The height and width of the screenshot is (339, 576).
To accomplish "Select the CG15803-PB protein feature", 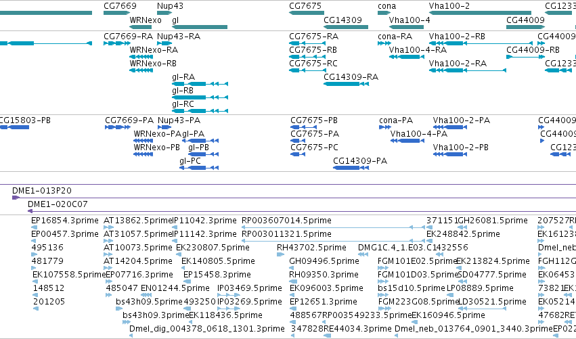I will click(x=14, y=127).
